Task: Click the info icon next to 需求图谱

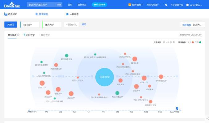Action: tap(18, 35)
